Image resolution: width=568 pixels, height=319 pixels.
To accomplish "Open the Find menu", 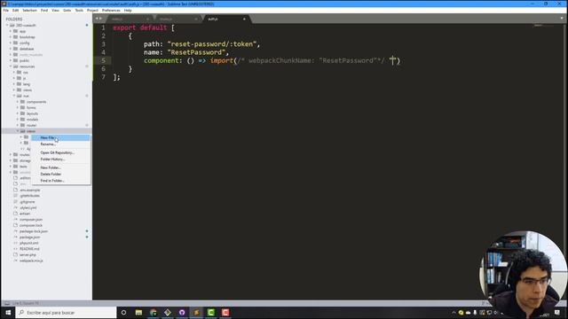I will tap(44, 11).
